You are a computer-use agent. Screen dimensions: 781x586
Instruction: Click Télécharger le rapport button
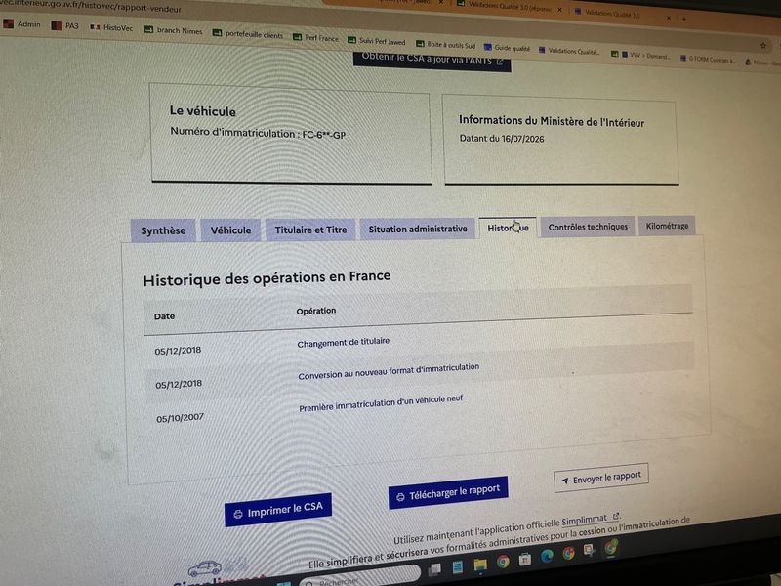(448, 492)
